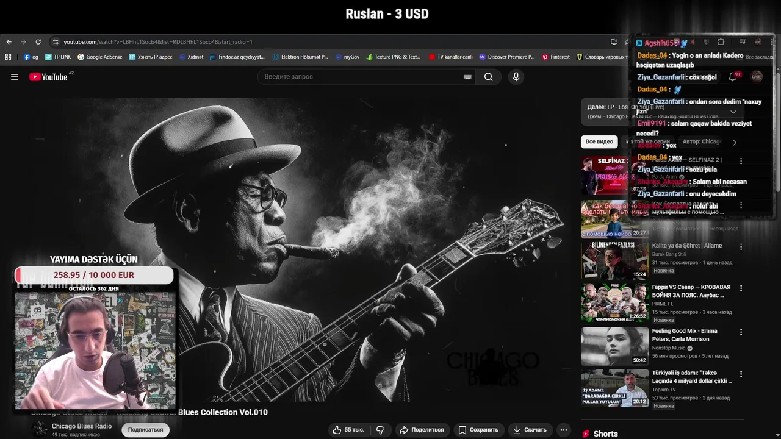Open the Facebook og bookmark
The height and width of the screenshot is (439, 781).
pos(31,57)
